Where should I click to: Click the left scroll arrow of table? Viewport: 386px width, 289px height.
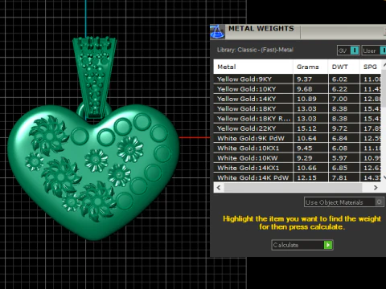click(x=219, y=188)
